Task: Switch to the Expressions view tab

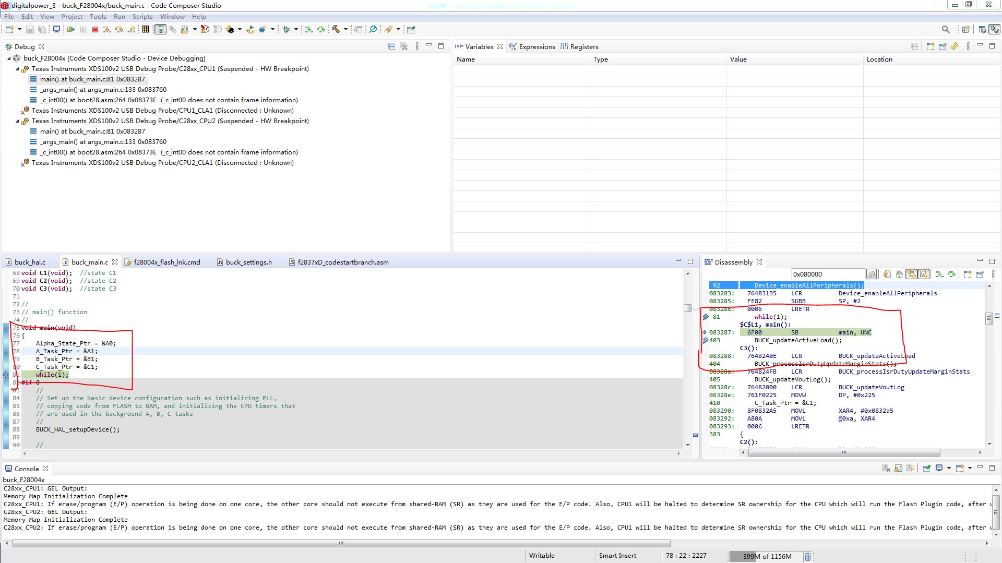Action: (536, 47)
